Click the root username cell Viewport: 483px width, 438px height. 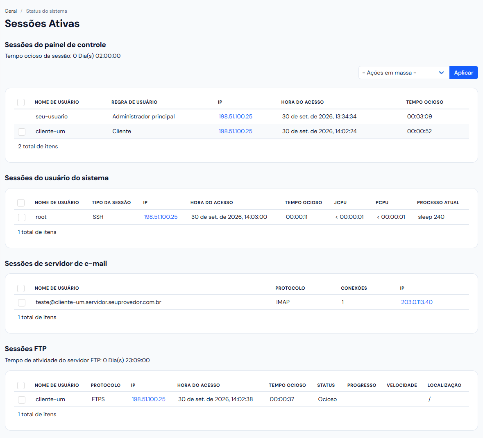coord(41,217)
